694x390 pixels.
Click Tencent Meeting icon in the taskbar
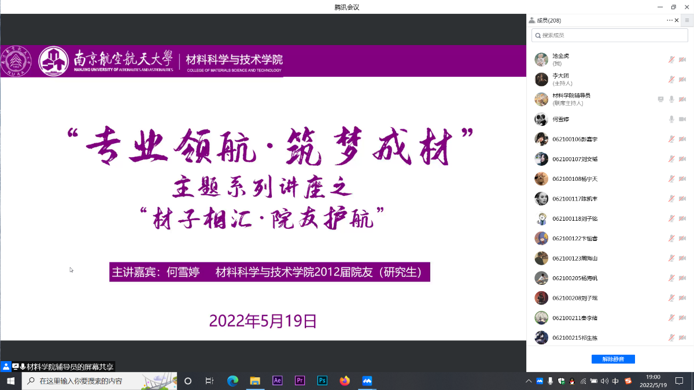coord(367,381)
